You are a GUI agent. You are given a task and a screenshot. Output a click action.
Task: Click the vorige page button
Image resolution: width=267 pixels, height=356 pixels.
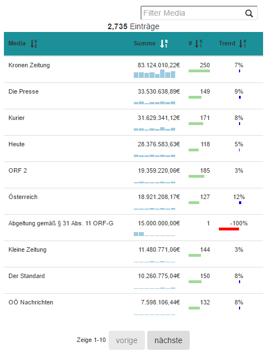[x=127, y=340]
